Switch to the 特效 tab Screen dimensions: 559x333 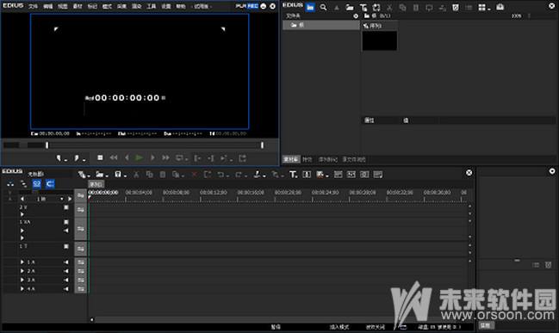(x=307, y=159)
